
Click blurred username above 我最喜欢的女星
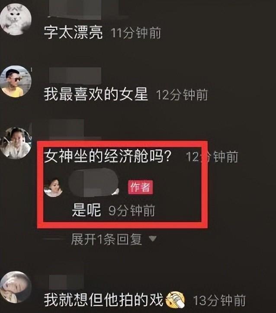coord(75,75)
